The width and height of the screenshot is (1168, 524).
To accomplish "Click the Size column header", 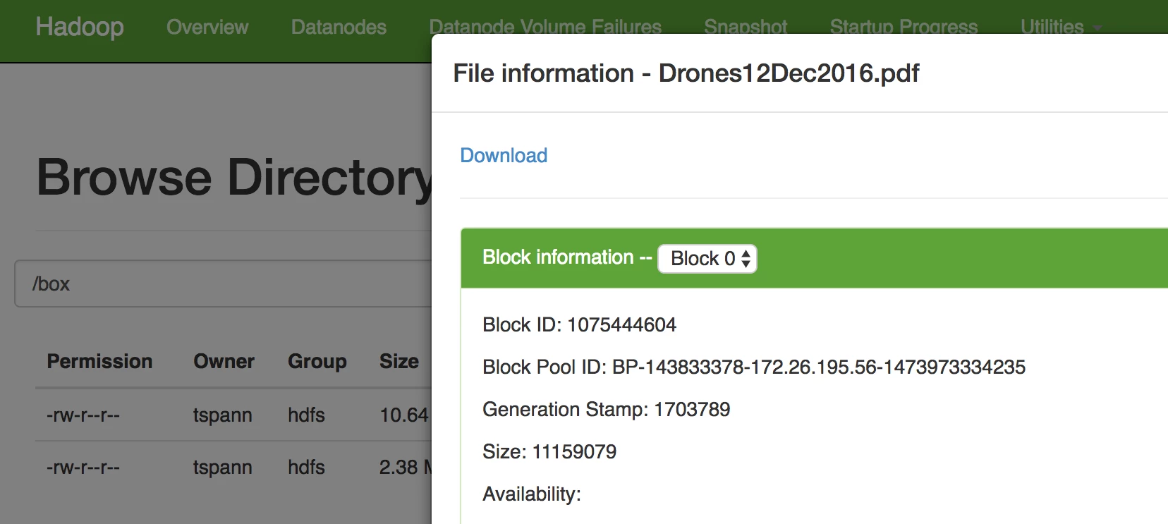I will pyautogui.click(x=399, y=361).
